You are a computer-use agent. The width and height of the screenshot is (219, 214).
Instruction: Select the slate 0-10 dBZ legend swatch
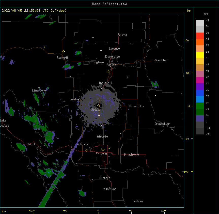200,118
